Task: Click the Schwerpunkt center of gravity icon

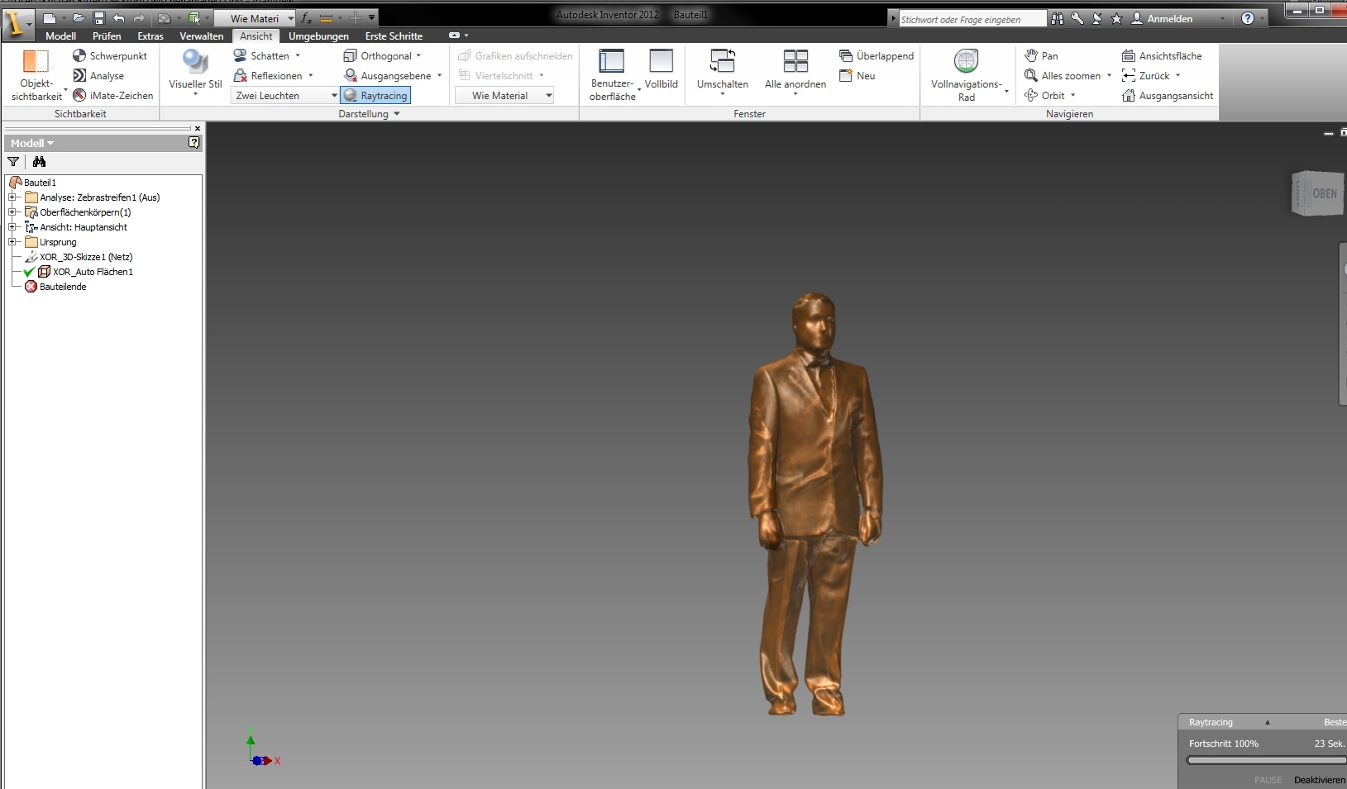Action: (79, 55)
